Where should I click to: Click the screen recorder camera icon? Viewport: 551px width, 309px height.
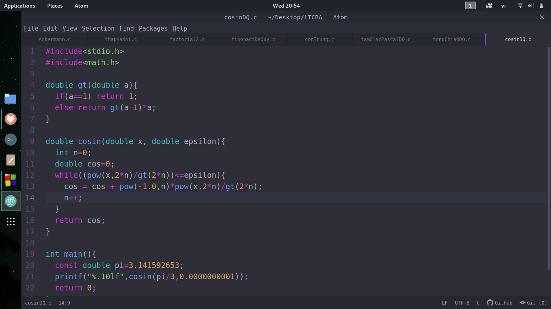click(x=489, y=6)
